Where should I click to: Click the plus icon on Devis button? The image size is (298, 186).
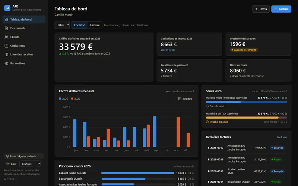click(257, 9)
